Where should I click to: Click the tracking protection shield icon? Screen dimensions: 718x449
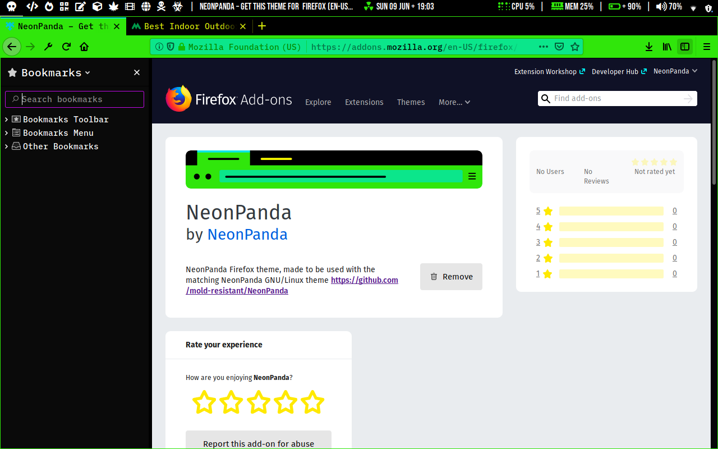coord(171,47)
